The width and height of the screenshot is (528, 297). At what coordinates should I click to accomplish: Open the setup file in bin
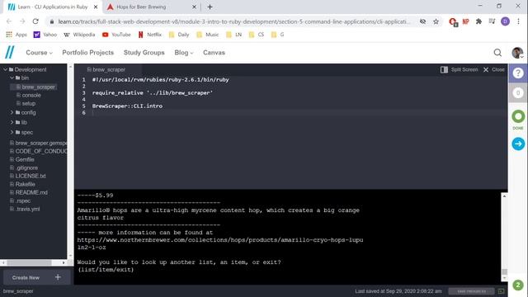click(26, 104)
